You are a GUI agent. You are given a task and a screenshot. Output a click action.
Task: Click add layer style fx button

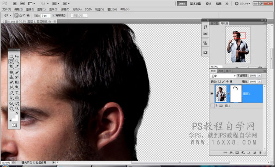(x=231, y=152)
